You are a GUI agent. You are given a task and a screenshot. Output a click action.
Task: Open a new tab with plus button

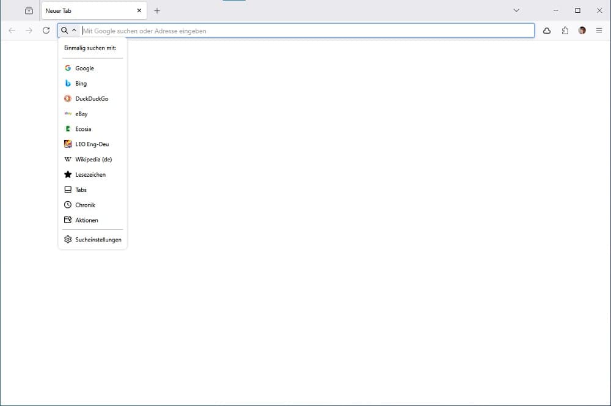[157, 11]
